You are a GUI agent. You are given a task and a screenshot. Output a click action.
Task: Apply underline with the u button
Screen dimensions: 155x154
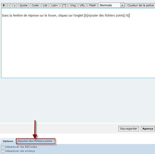tap(14, 5)
